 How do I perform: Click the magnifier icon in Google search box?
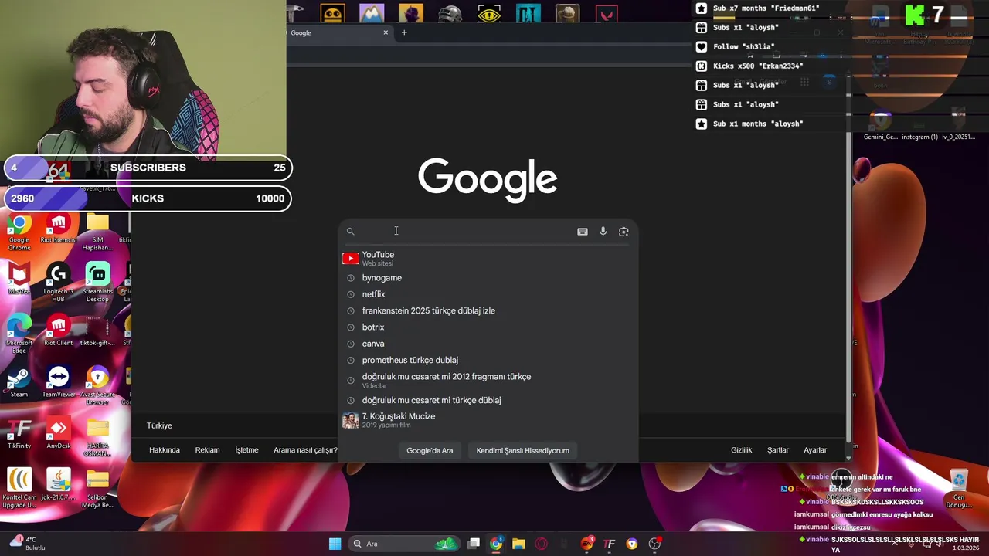click(x=350, y=231)
